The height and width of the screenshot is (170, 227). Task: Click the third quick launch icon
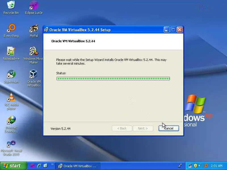coord(45,166)
